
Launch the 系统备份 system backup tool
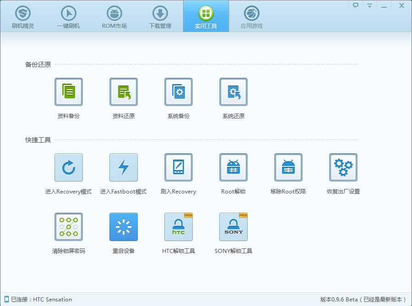[179, 92]
